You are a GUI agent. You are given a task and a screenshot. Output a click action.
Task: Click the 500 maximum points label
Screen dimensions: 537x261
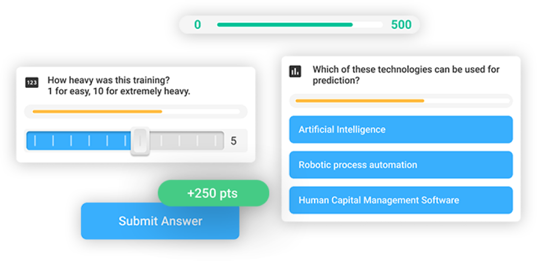coord(401,25)
